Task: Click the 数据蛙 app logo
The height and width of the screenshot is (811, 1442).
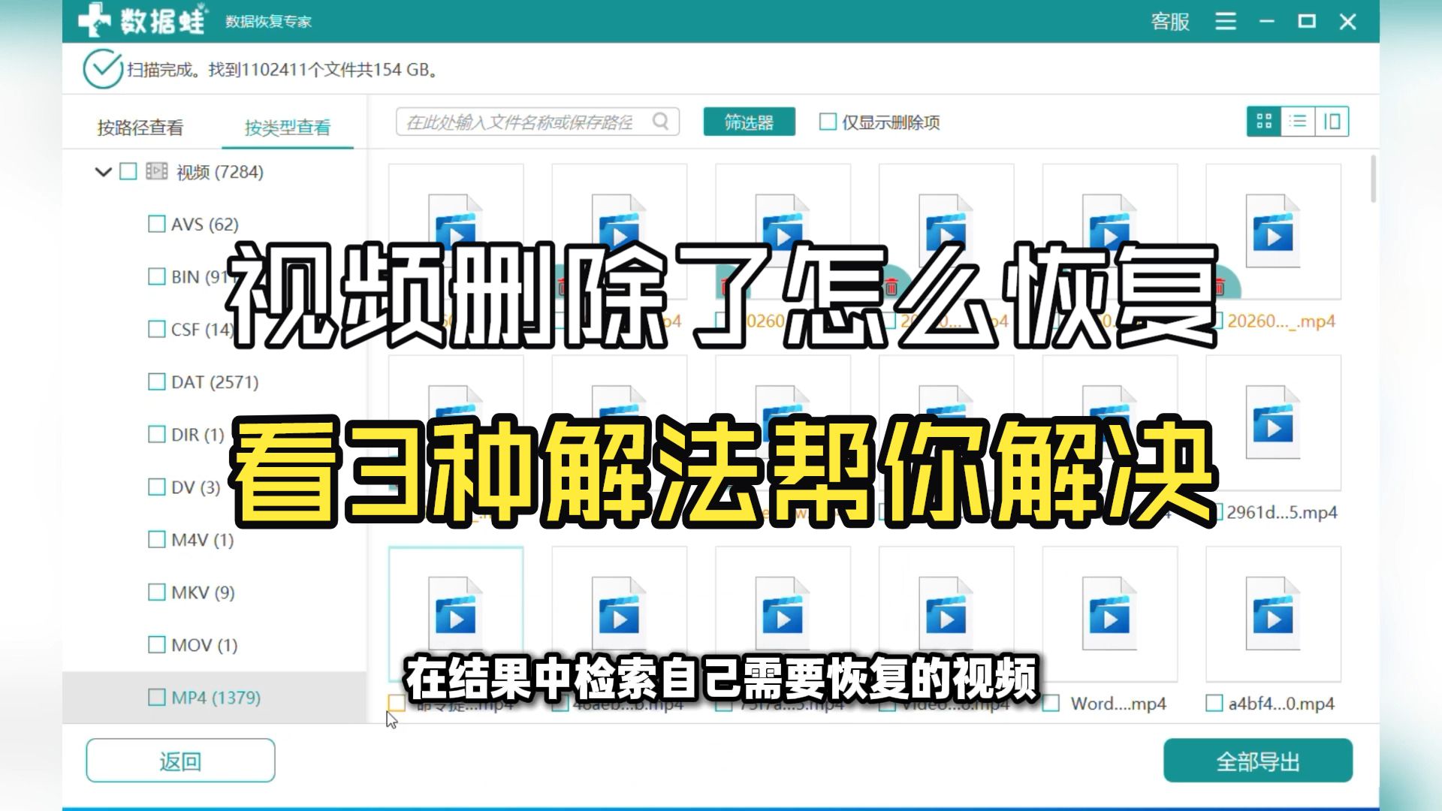Action: click(141, 20)
